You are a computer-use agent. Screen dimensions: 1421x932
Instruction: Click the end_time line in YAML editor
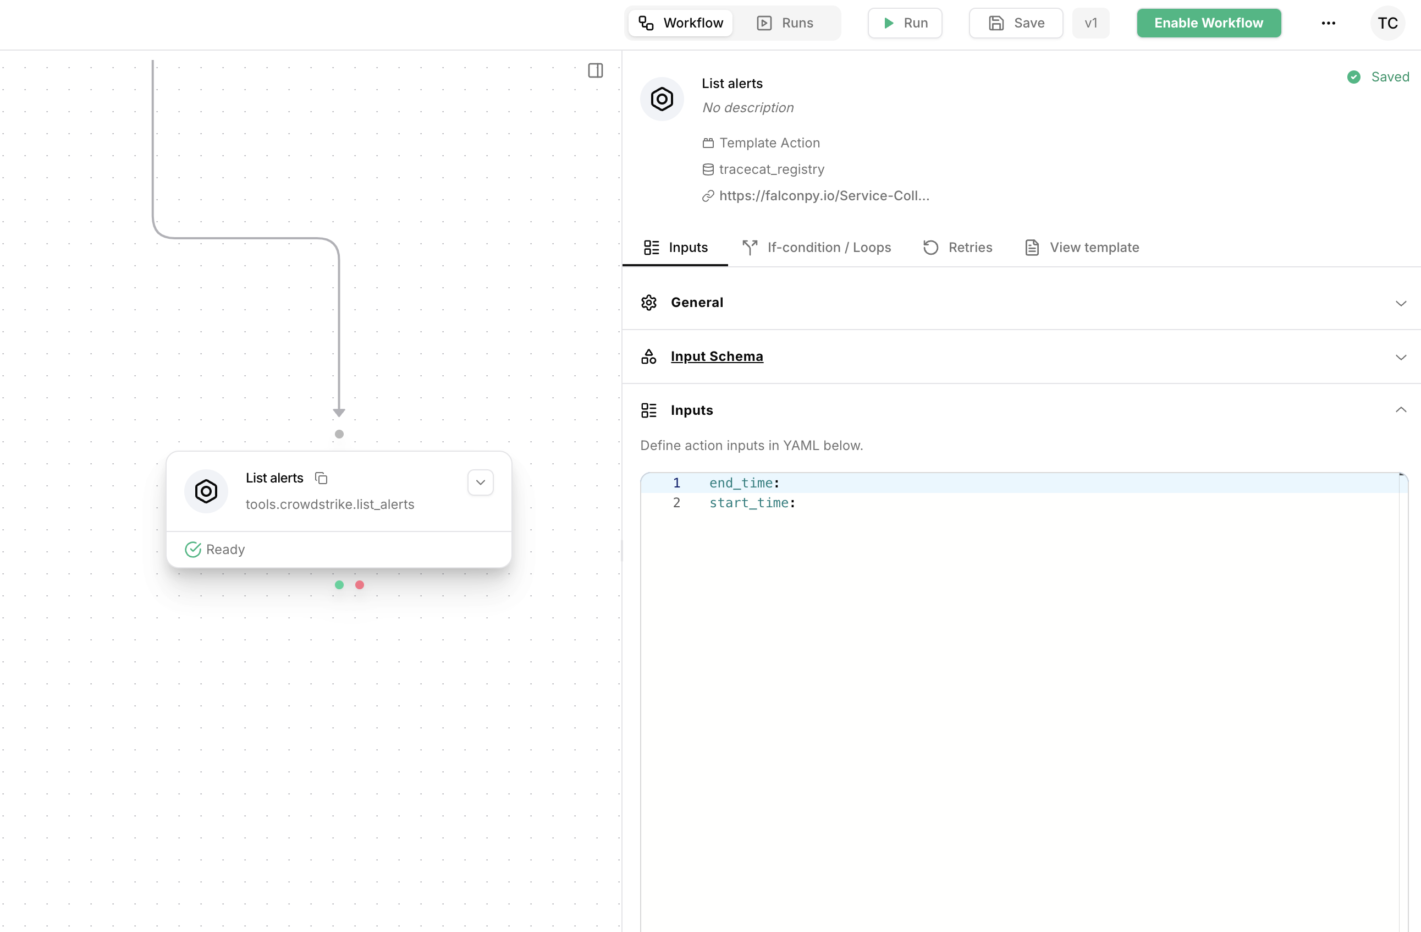point(744,483)
